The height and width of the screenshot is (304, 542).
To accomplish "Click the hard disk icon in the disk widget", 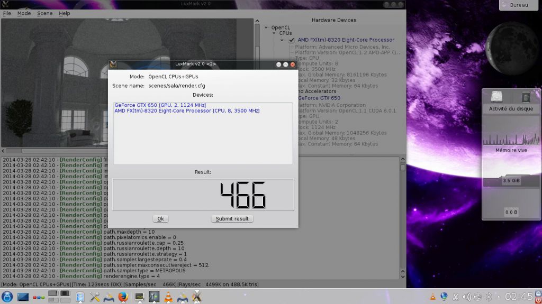I will [x=496, y=97].
